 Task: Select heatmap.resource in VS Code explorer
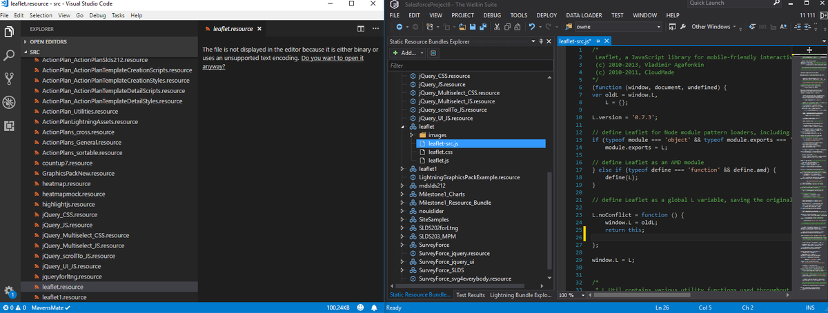click(x=66, y=183)
